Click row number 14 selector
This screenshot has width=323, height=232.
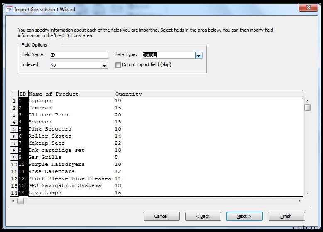(14, 193)
